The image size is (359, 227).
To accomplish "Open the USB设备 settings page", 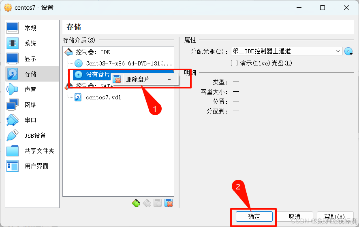I will tap(32, 135).
